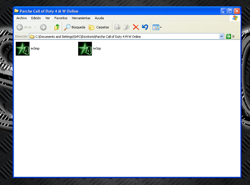Screen dimensions: 250x185
Task: Click the green Ir go button
Action: coord(230,37)
